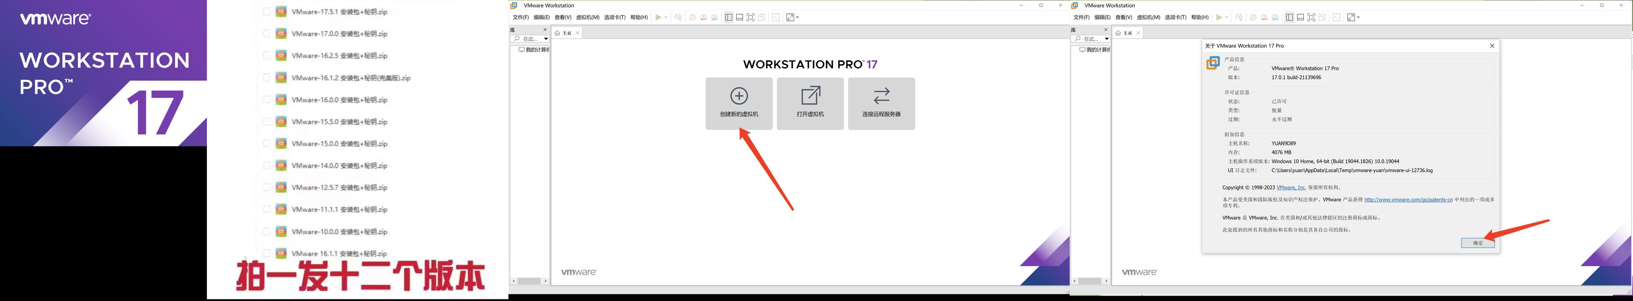Check the VMware-14.0.0 zip checkbox
This screenshot has width=1633, height=301.
[x=266, y=166]
